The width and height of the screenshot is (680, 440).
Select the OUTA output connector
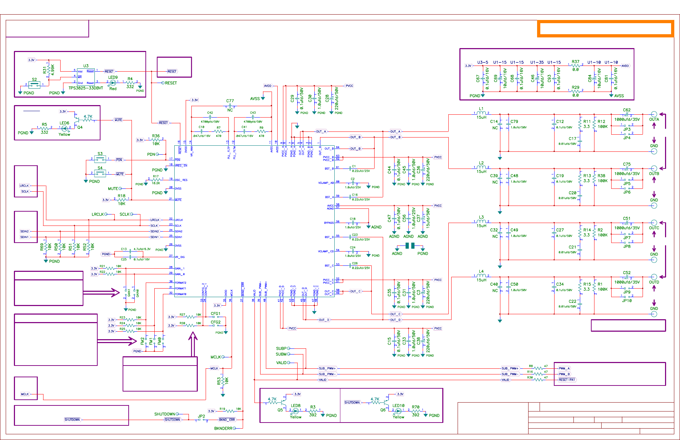(x=654, y=114)
